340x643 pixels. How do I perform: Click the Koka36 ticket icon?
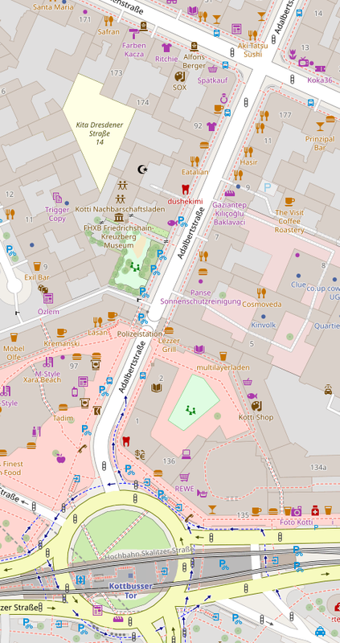coord(321,69)
